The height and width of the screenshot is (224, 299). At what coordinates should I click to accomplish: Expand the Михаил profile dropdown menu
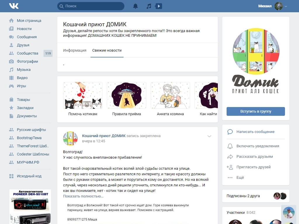286,6
